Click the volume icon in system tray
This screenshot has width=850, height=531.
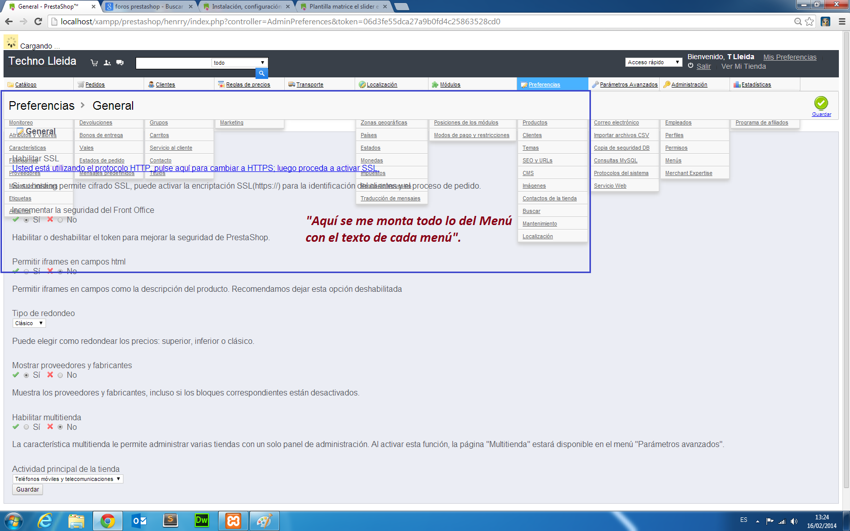[x=794, y=521]
